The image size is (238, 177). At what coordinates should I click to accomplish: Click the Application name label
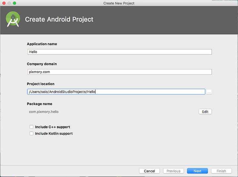[x=42, y=44]
